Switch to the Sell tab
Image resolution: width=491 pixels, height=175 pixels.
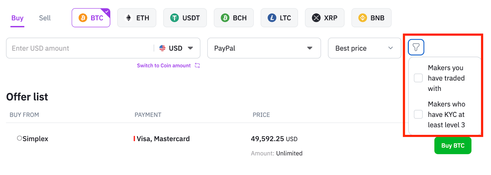(x=45, y=18)
